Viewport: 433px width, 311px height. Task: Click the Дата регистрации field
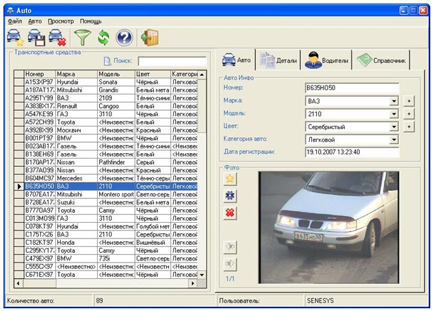point(352,152)
